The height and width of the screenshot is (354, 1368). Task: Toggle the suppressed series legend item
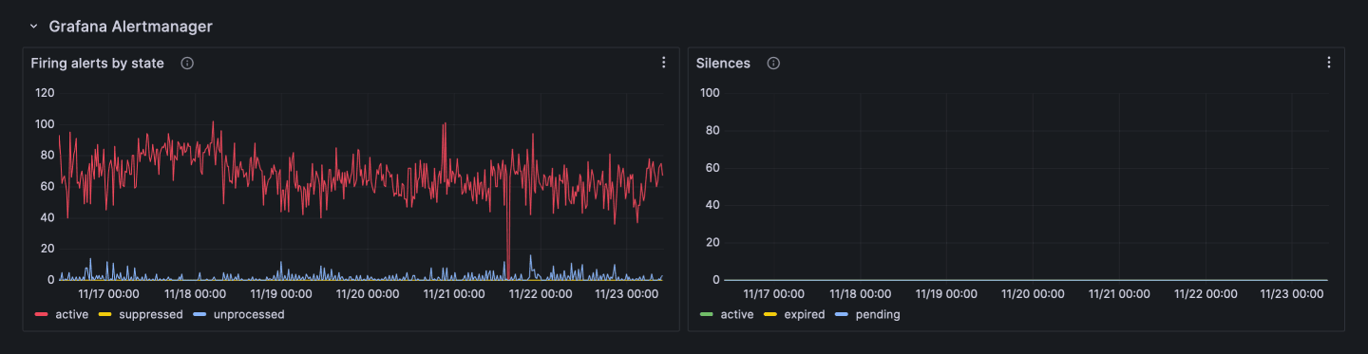point(151,314)
